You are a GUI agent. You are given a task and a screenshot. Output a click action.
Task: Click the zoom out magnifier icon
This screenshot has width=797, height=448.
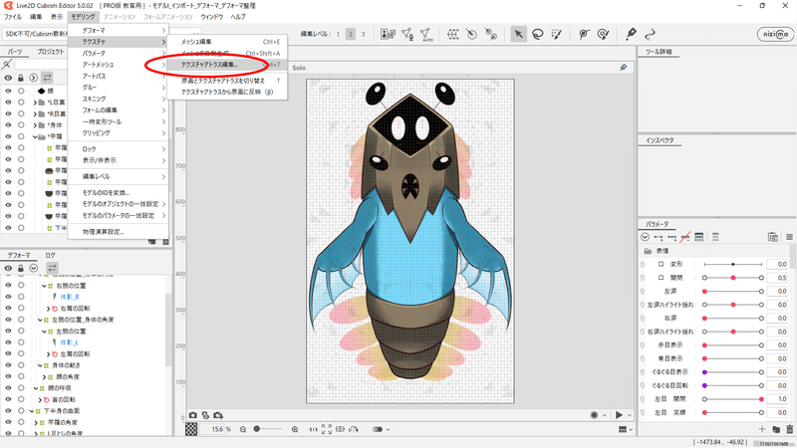[x=243, y=429]
